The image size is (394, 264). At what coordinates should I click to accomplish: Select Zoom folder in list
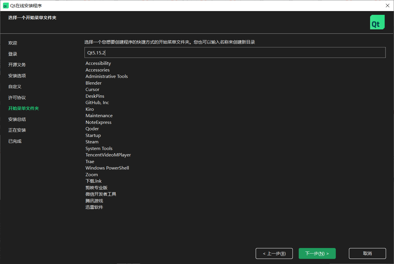pyautogui.click(x=92, y=175)
